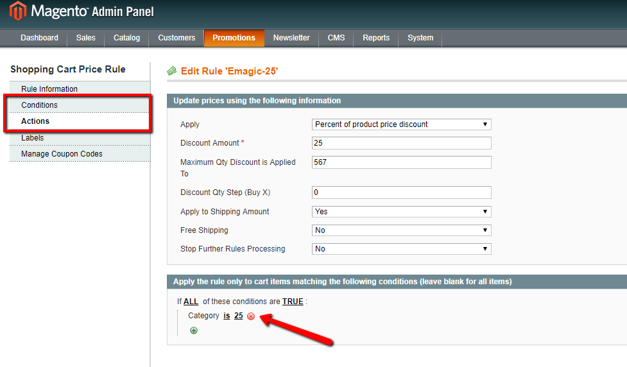This screenshot has height=367, width=627.
Task: Click the Stop Further Rules Processing label
Action: pyautogui.click(x=233, y=249)
